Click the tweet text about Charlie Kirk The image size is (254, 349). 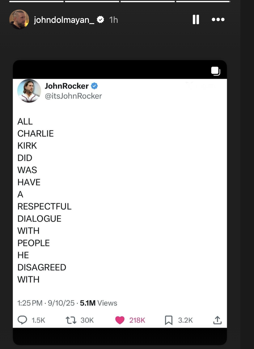tap(44, 200)
